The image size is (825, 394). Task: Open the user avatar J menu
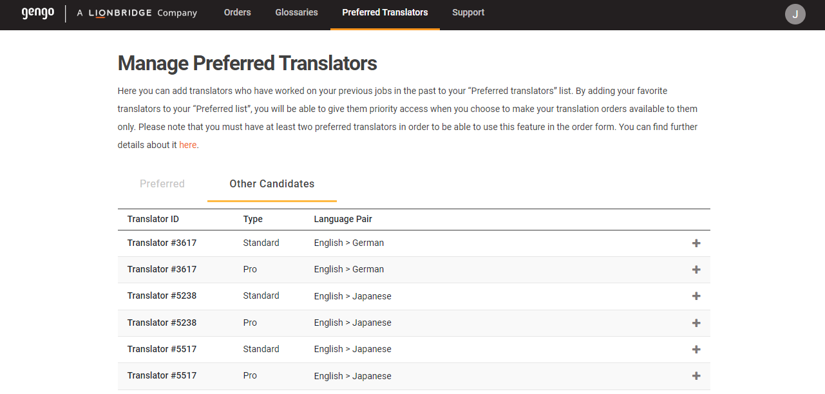coord(795,14)
